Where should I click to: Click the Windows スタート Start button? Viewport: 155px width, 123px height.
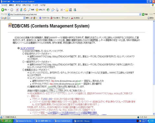point(6,121)
